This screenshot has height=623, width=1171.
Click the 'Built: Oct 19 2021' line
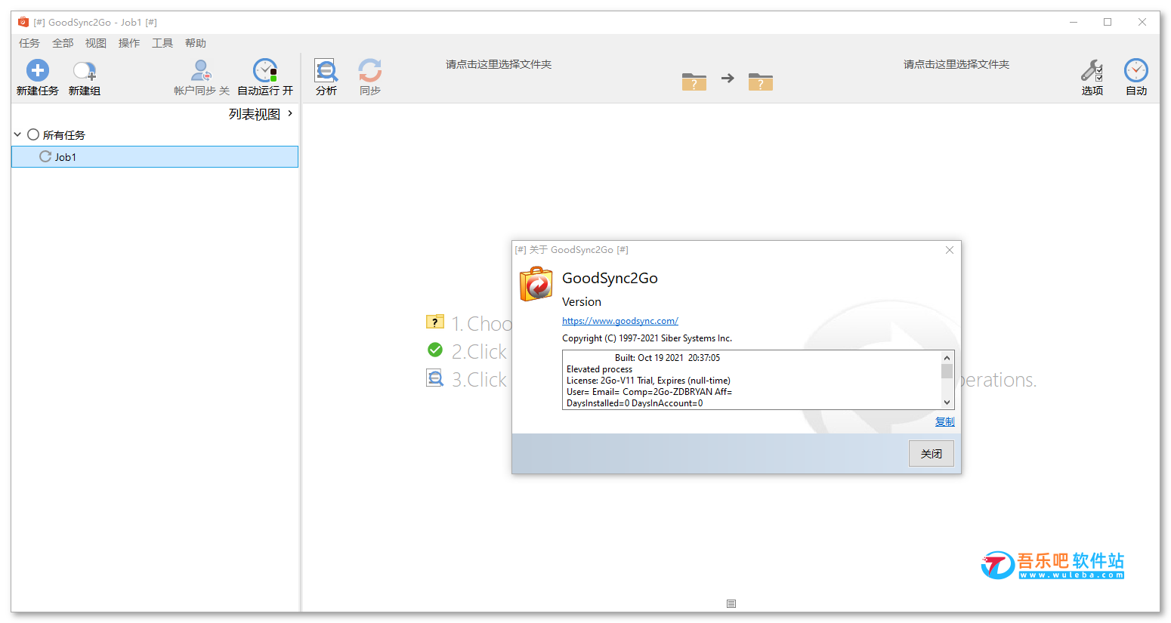pos(667,358)
